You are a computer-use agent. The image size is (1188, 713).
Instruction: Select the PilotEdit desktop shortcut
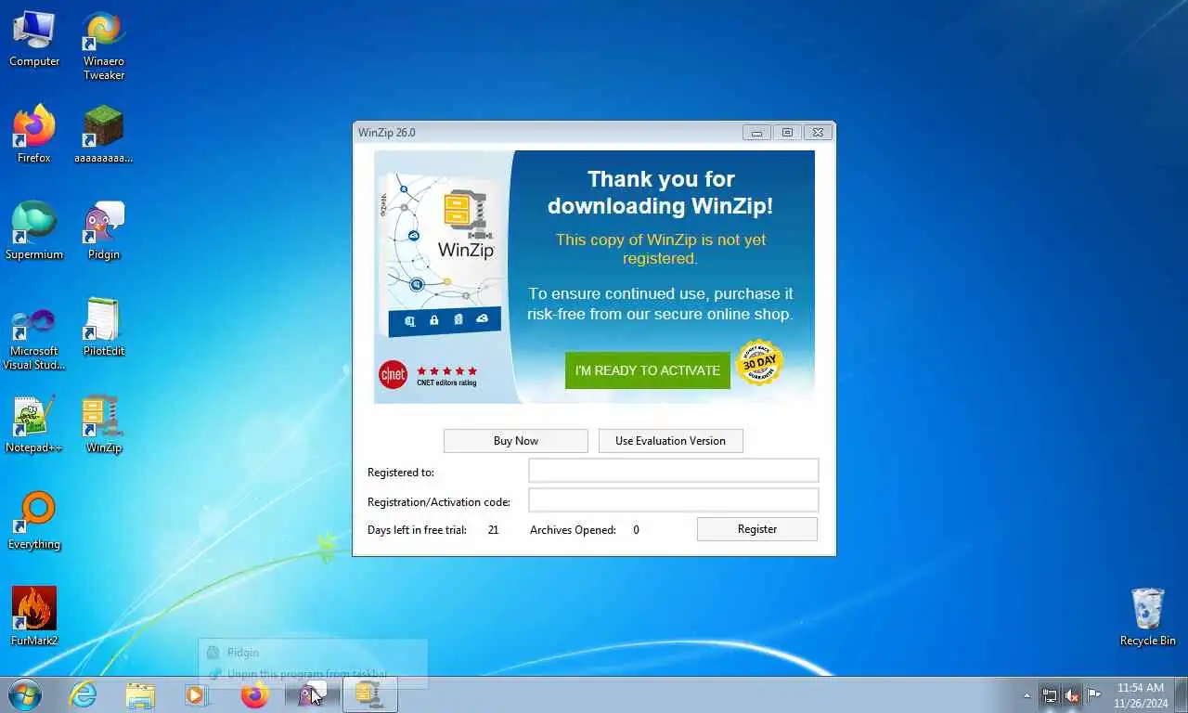click(x=104, y=328)
